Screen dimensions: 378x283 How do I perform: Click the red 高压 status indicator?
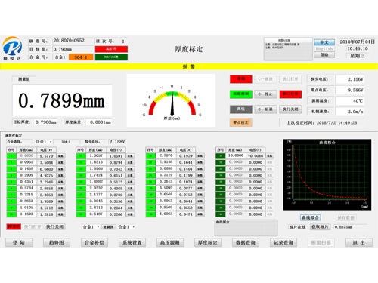(111, 49)
